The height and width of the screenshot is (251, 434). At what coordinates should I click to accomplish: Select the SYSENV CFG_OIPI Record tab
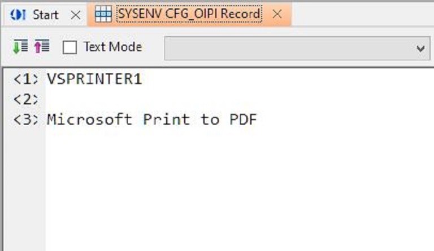coord(189,14)
